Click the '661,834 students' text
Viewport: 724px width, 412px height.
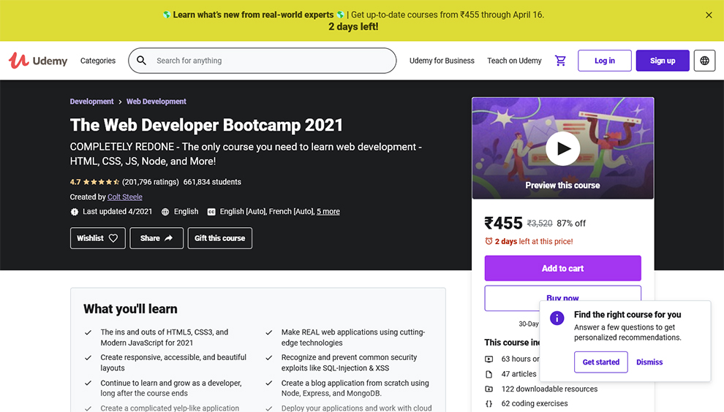coord(212,182)
